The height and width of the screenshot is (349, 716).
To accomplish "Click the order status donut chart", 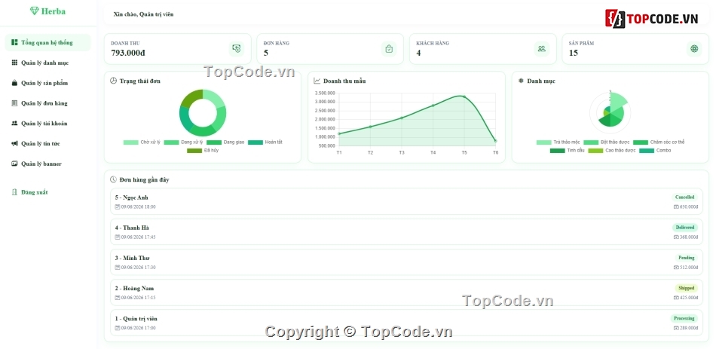I will (x=203, y=113).
